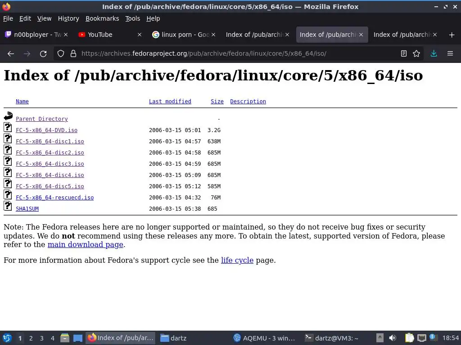Click the 18:54 clock
This screenshot has height=345, width=461.
[x=450, y=338]
